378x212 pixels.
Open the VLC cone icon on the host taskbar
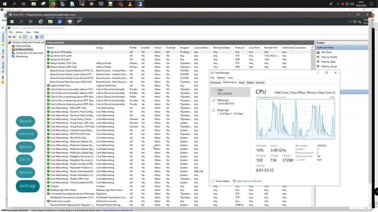(x=130, y=4)
